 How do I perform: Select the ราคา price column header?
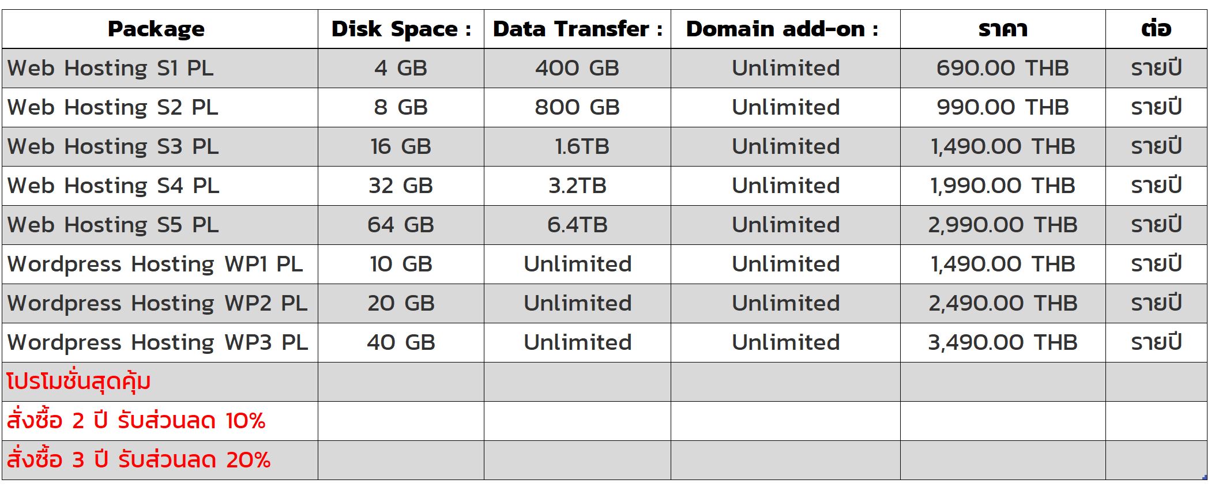click(x=1003, y=29)
